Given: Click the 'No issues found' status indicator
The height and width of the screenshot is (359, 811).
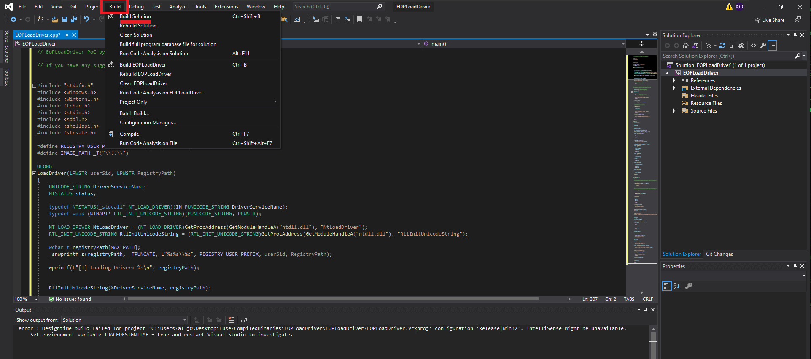Looking at the screenshot, I should pyautogui.click(x=70, y=299).
